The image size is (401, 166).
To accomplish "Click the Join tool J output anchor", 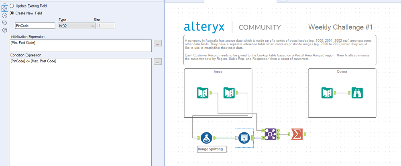I will (x=278, y=134).
